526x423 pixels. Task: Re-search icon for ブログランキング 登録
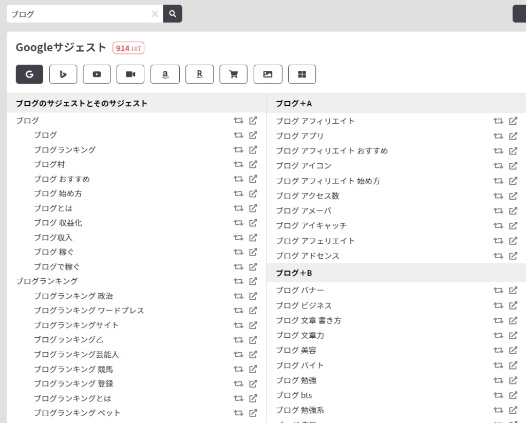tap(238, 383)
